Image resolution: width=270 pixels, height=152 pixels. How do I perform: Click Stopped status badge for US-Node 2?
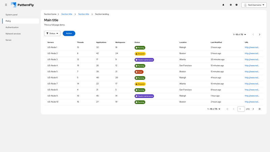coord(140,54)
